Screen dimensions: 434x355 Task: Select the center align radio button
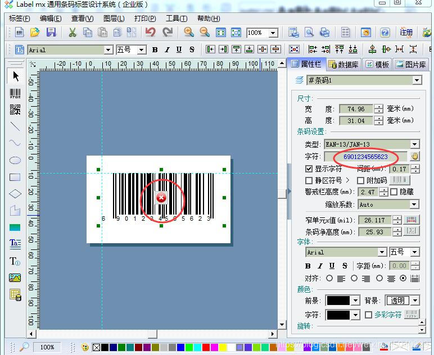click(x=379, y=278)
